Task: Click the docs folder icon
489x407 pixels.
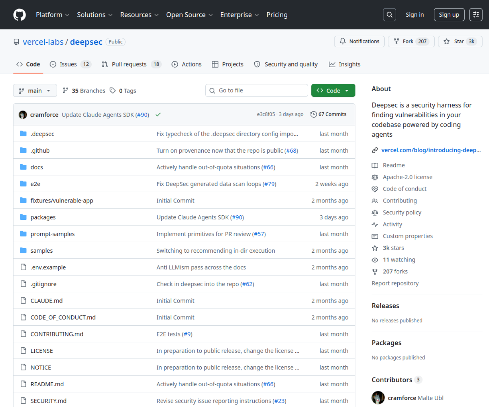Action: [23, 167]
